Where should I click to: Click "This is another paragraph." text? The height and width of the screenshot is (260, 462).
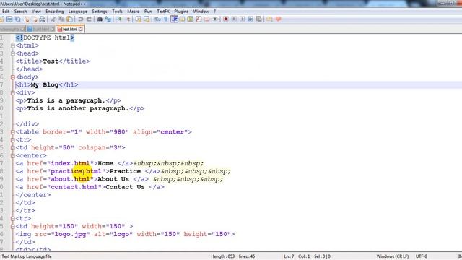coord(78,108)
